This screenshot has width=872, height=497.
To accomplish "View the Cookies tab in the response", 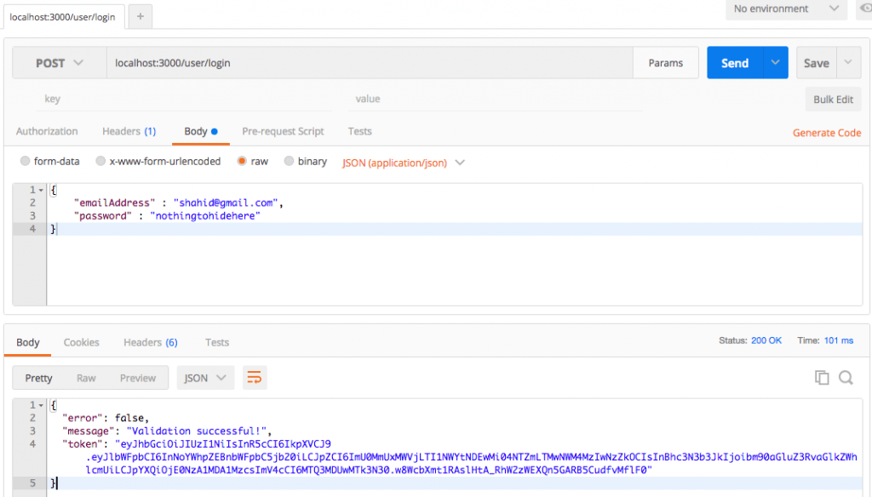I will pyautogui.click(x=81, y=342).
